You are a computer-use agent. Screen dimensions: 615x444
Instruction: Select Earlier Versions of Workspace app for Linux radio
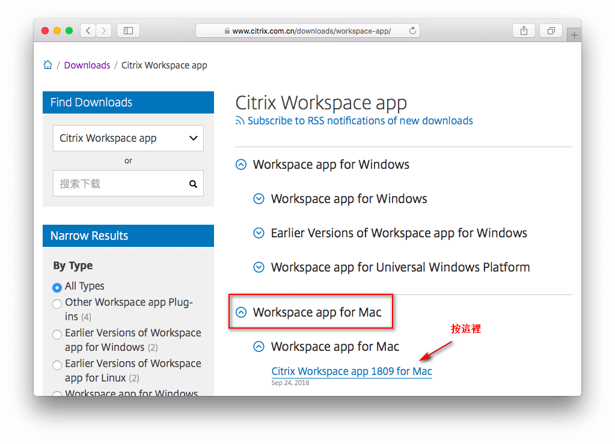[x=57, y=365]
